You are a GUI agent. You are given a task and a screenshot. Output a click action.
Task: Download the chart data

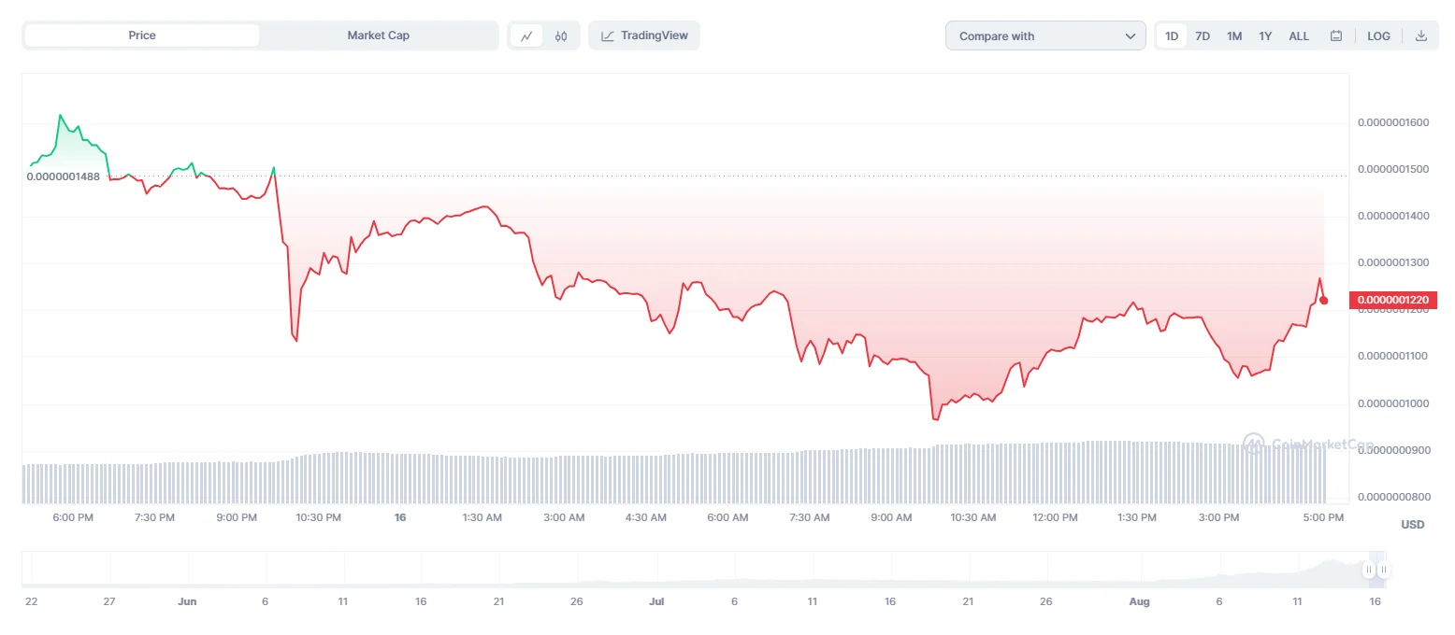[1421, 36]
